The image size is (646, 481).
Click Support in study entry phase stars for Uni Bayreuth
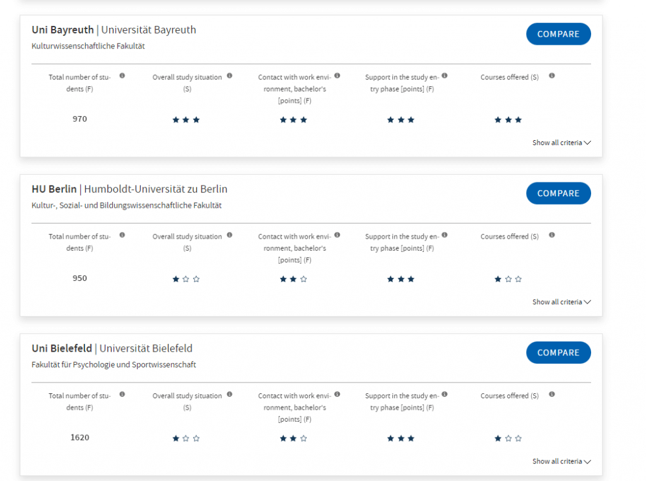pos(401,120)
